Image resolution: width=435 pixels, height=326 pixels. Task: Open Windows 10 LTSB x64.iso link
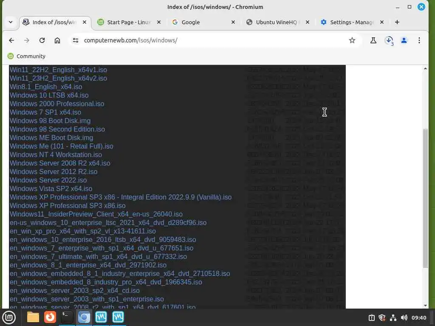coord(49,96)
